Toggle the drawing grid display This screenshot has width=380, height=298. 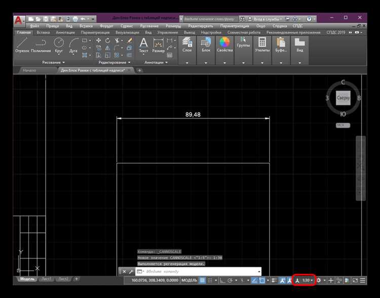coord(202,280)
